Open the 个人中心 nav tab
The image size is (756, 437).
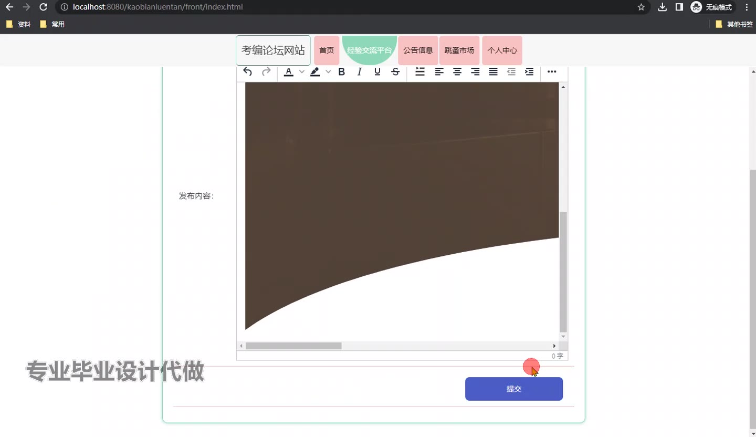(502, 50)
